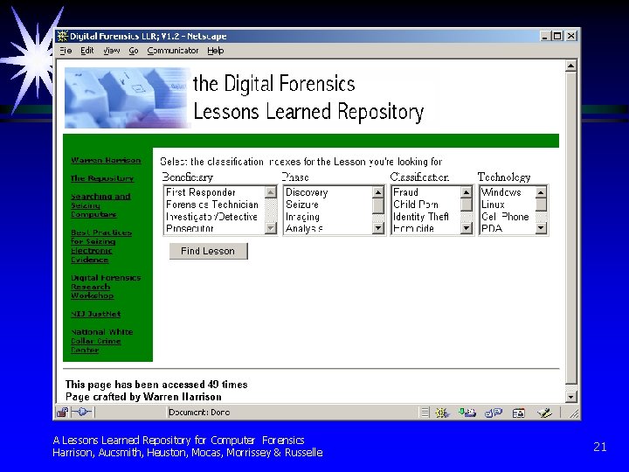Open the Communicator menu
629x472 pixels.
173,51
